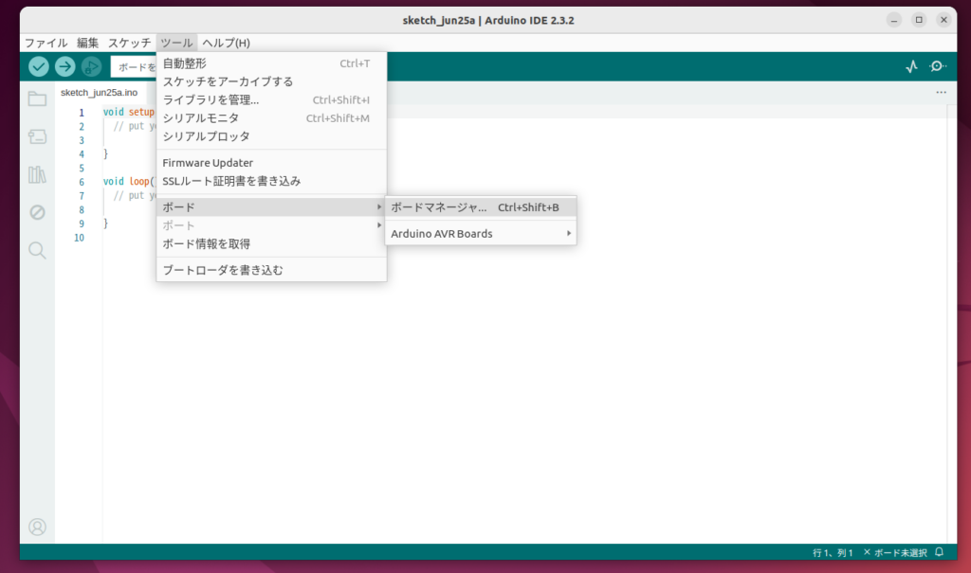Screen dimensions: 971x573
Task: Click the editor vertical scrollbar
Action: (x=952, y=324)
